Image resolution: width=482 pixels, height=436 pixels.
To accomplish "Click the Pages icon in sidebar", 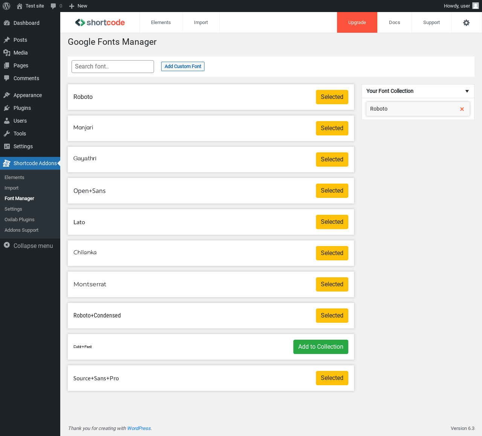I will (x=7, y=65).
